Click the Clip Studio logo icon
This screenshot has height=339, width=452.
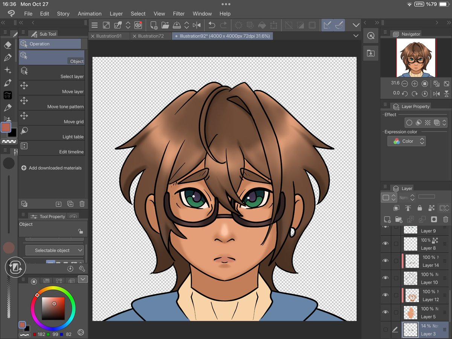[x=11, y=14]
